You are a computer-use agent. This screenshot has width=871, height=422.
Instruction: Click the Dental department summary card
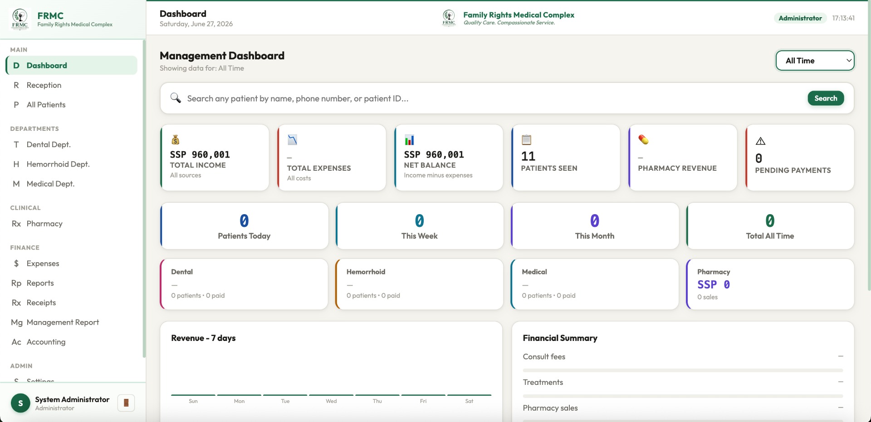pos(244,284)
